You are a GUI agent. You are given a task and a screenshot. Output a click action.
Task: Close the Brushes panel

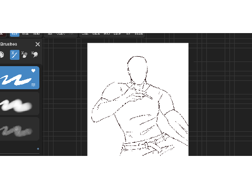pos(38,44)
